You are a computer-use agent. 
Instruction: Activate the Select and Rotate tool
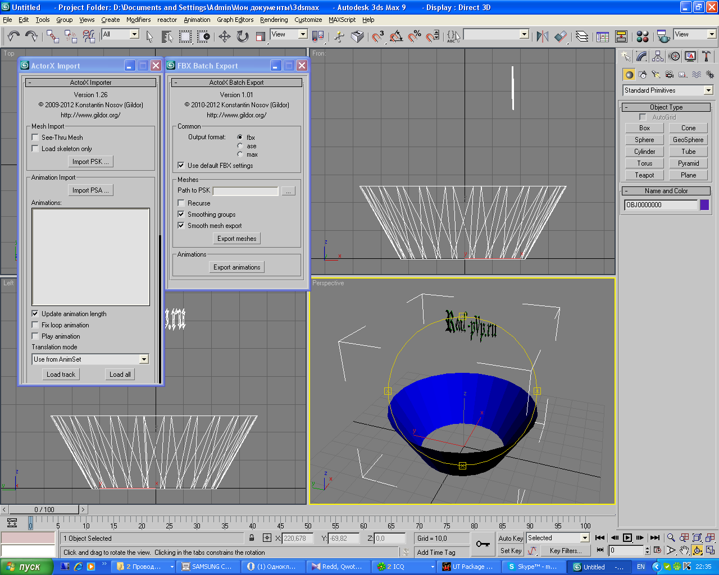pyautogui.click(x=243, y=36)
